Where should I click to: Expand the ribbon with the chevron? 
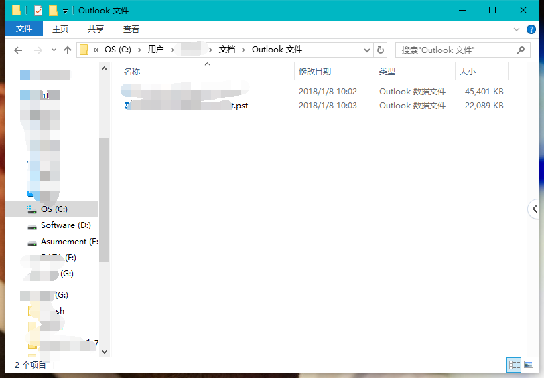tap(517, 29)
